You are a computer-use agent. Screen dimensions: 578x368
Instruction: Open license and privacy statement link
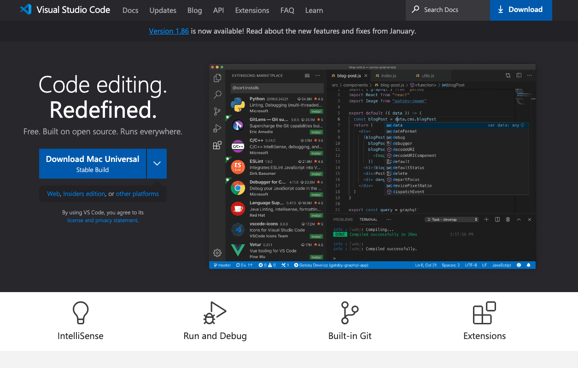pyautogui.click(x=102, y=220)
